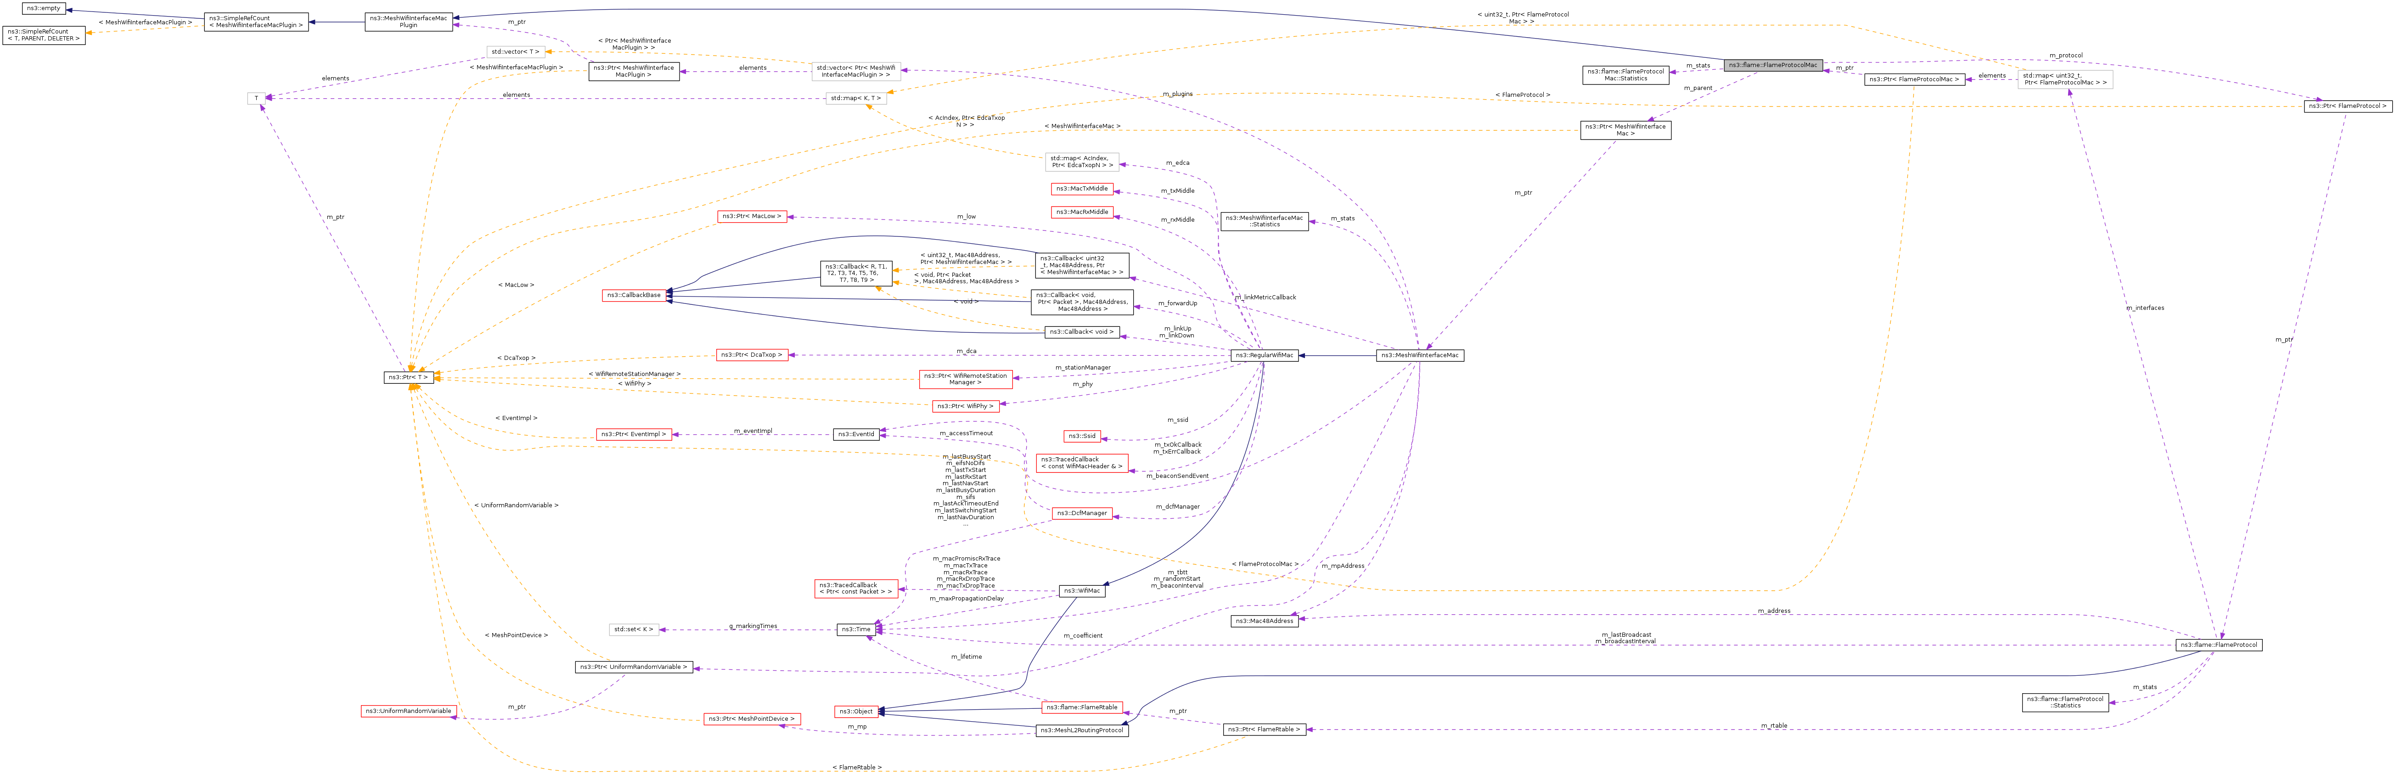Open ns3::Ptr< UniformRandomVariable > node

(633, 667)
